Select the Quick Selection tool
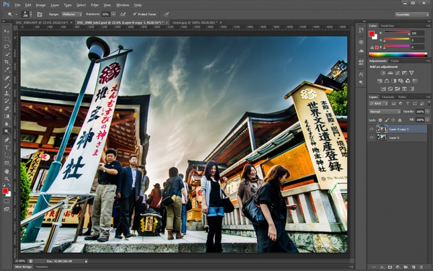Viewport: 433px width, 271px height. point(7,54)
